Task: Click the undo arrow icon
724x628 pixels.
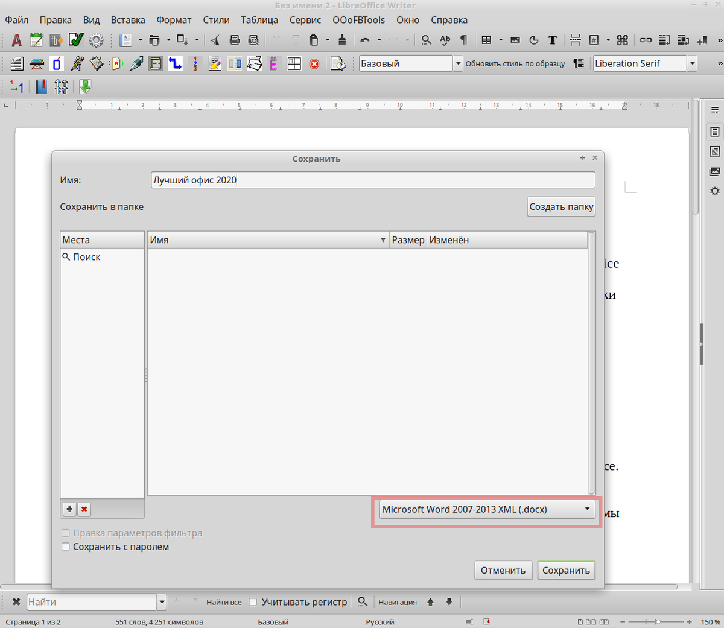Action: tap(364, 40)
